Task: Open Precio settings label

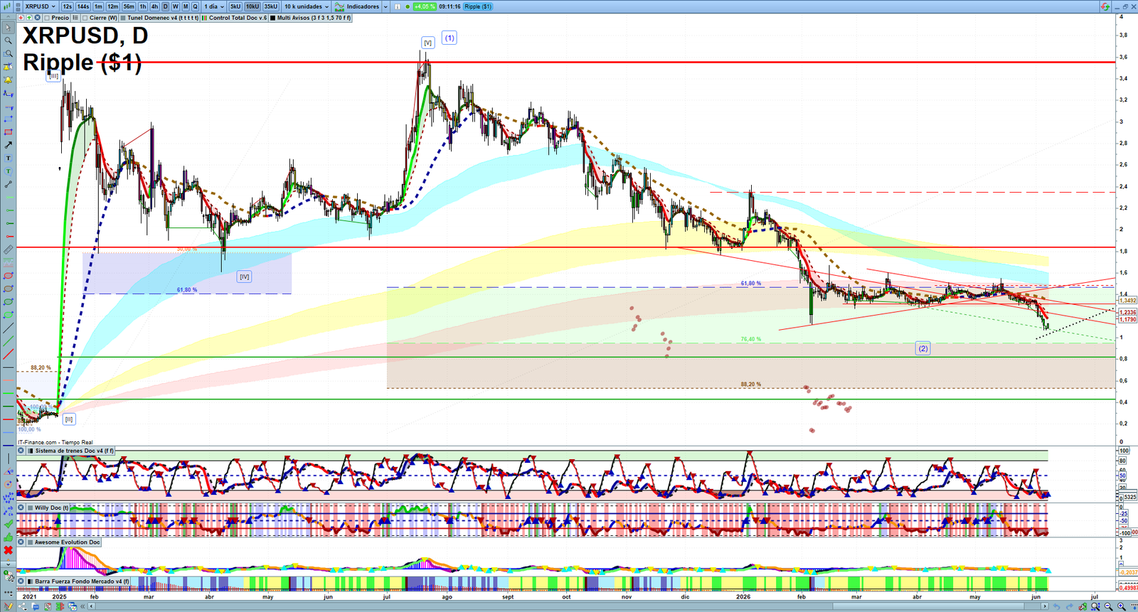Action: point(60,18)
